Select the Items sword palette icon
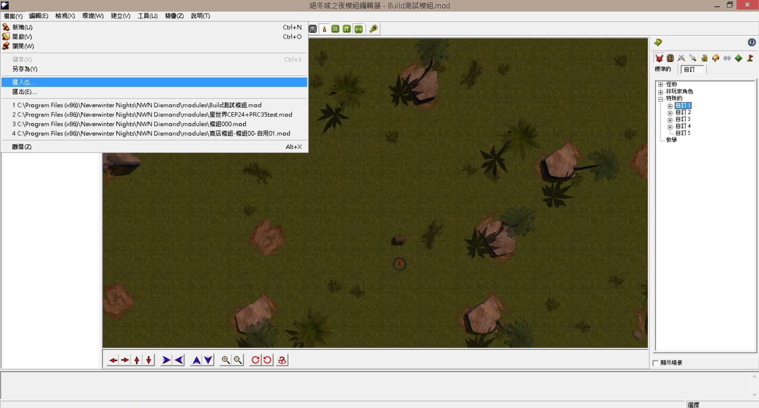 [x=693, y=58]
